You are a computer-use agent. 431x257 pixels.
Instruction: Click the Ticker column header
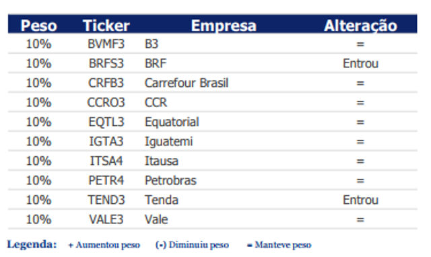(x=106, y=26)
